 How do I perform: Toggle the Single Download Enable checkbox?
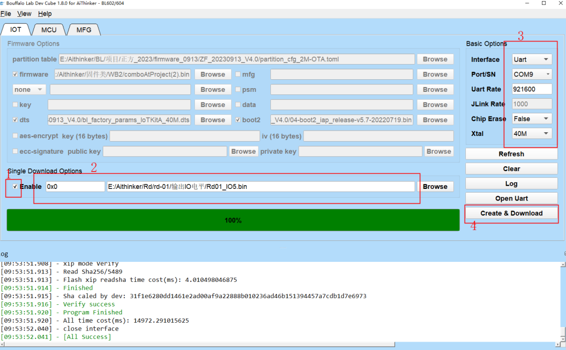point(15,187)
